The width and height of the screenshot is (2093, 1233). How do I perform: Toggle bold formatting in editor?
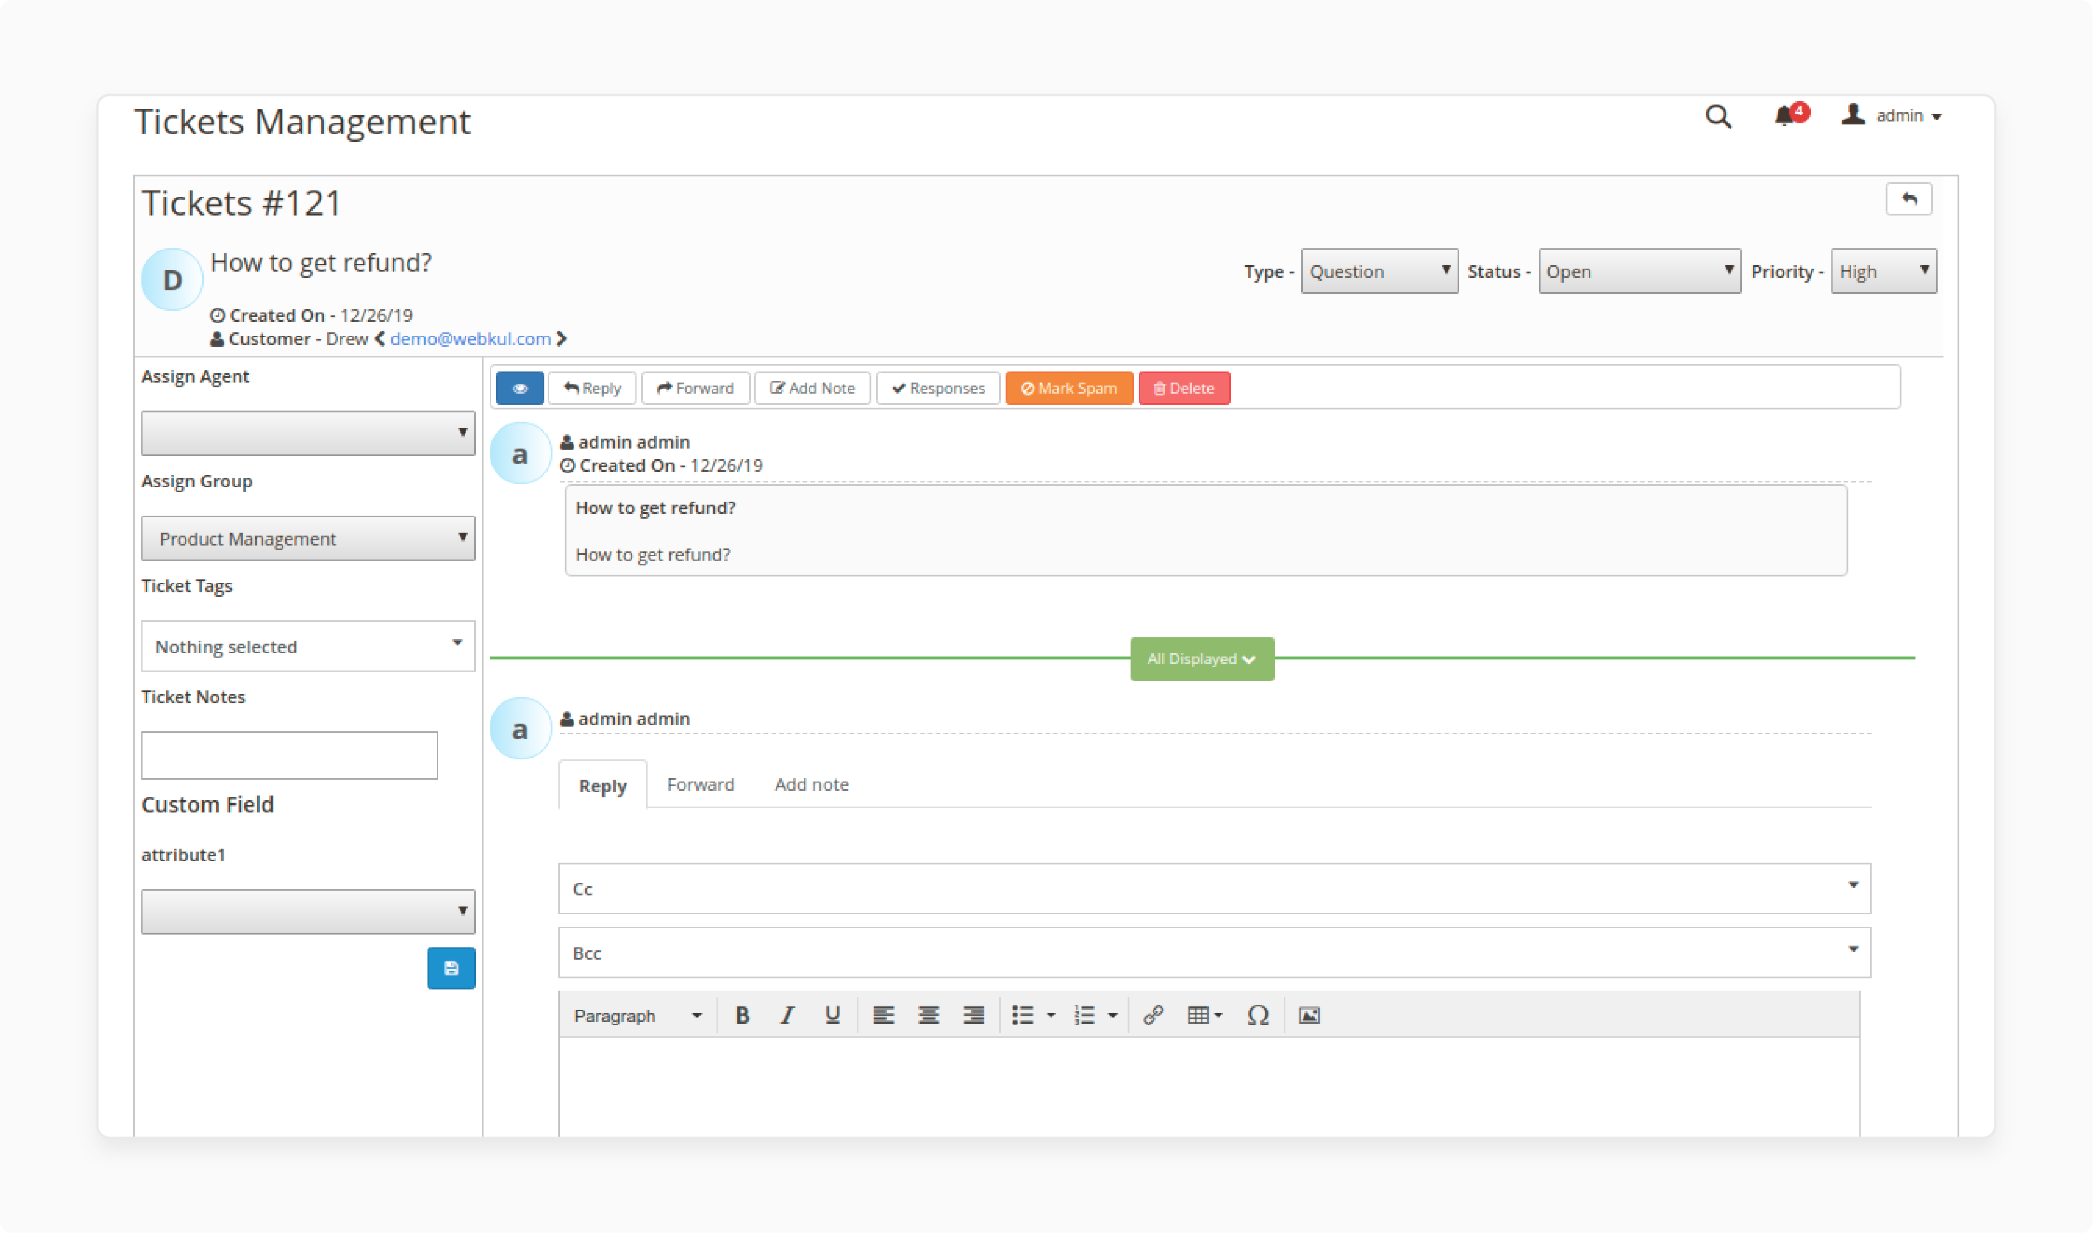(742, 1015)
